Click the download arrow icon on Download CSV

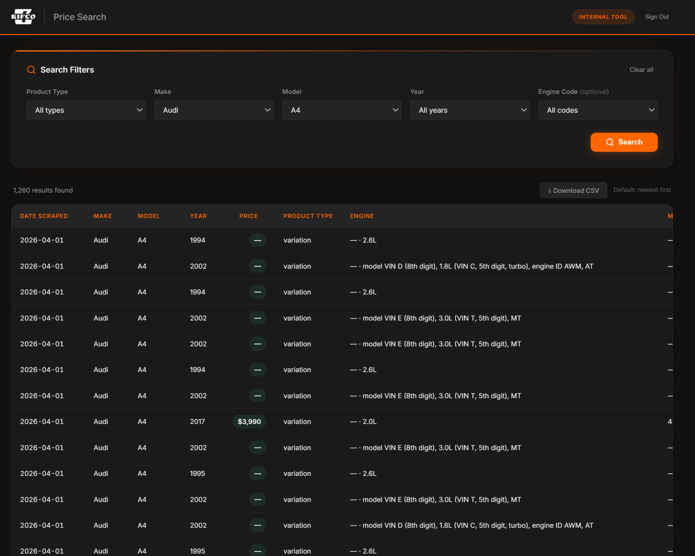(550, 190)
